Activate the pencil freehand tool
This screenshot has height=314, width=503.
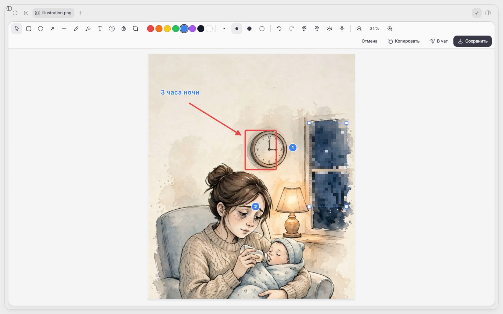[76, 29]
